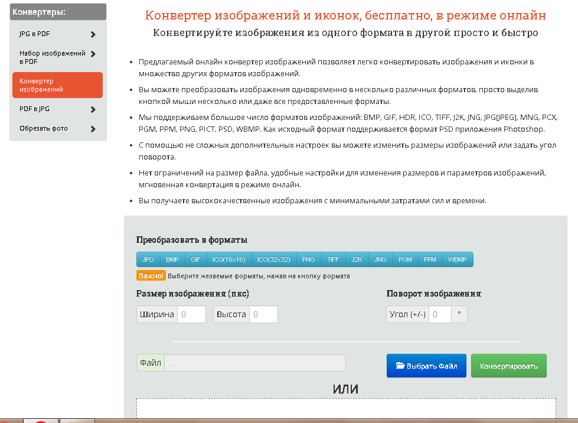The image size is (578, 423).
Task: Click the Поворот изображения heading
Action: click(434, 294)
